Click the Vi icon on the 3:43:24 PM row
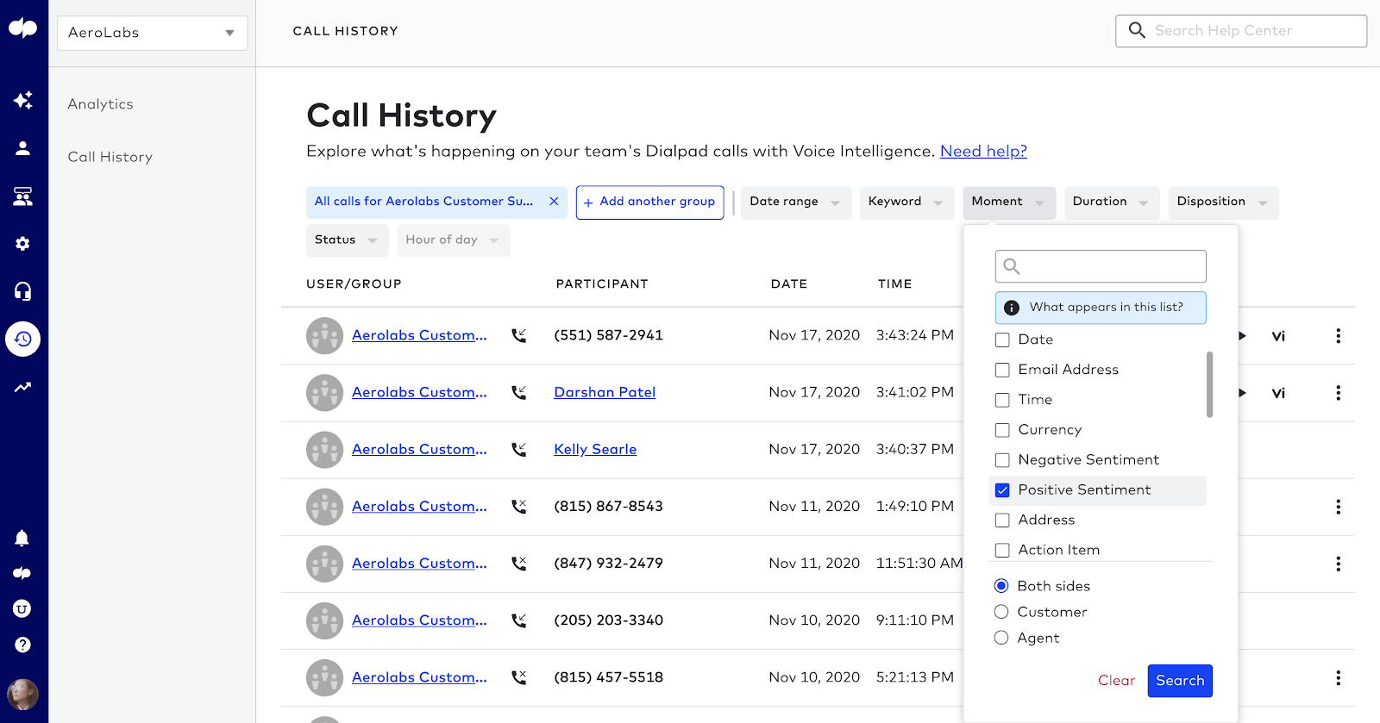This screenshot has height=723, width=1380. click(x=1278, y=336)
